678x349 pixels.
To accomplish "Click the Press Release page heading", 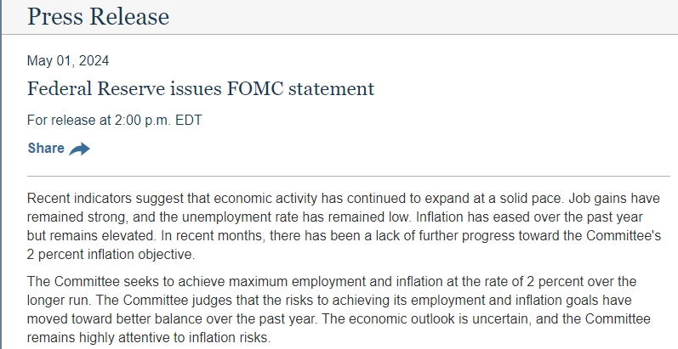I will pos(98,16).
